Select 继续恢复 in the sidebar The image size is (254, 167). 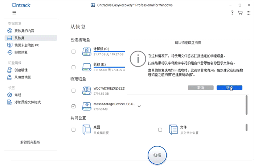(31, 52)
